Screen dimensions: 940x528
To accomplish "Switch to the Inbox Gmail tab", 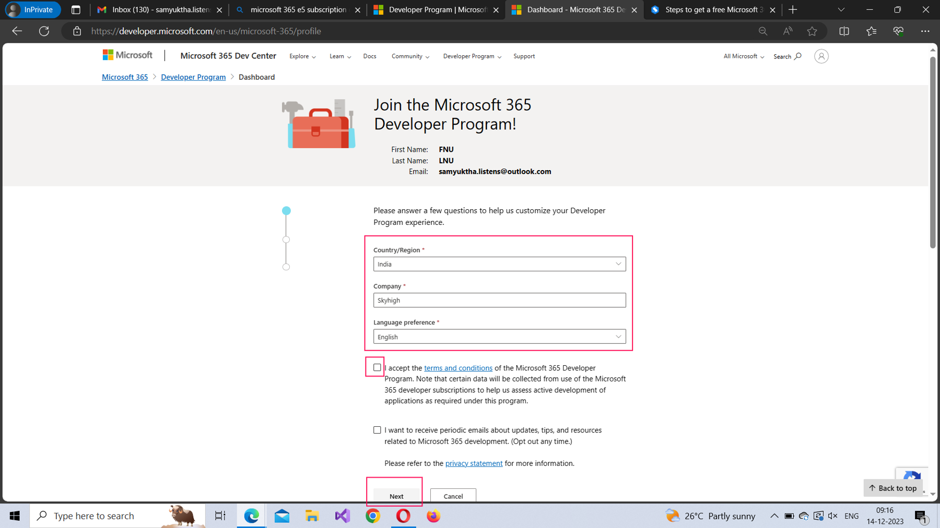I will click(x=159, y=10).
